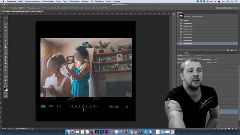Filter layers by adjustment layer icon
Screen dimensions: 240x135
[x=200, y=55]
